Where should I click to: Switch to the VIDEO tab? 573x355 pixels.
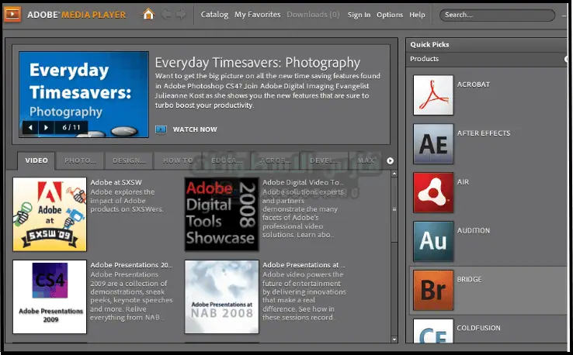coord(36,161)
